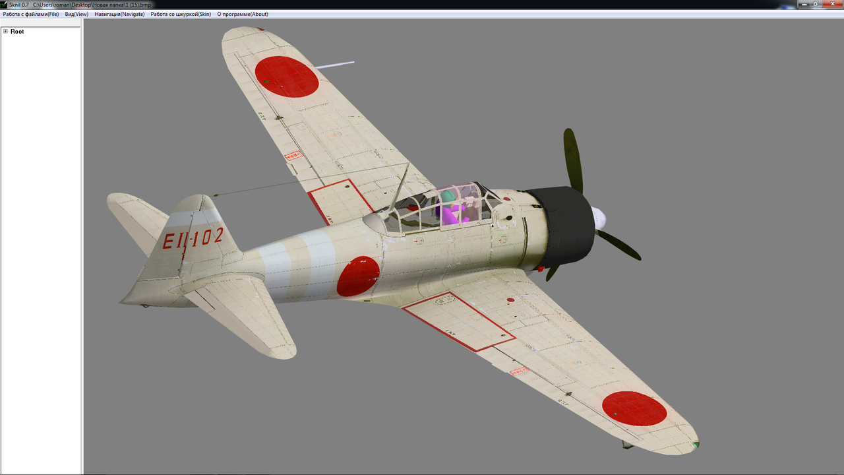Viewport: 844px width, 475px height.
Task: Expand the Root tree node
Action: point(5,31)
